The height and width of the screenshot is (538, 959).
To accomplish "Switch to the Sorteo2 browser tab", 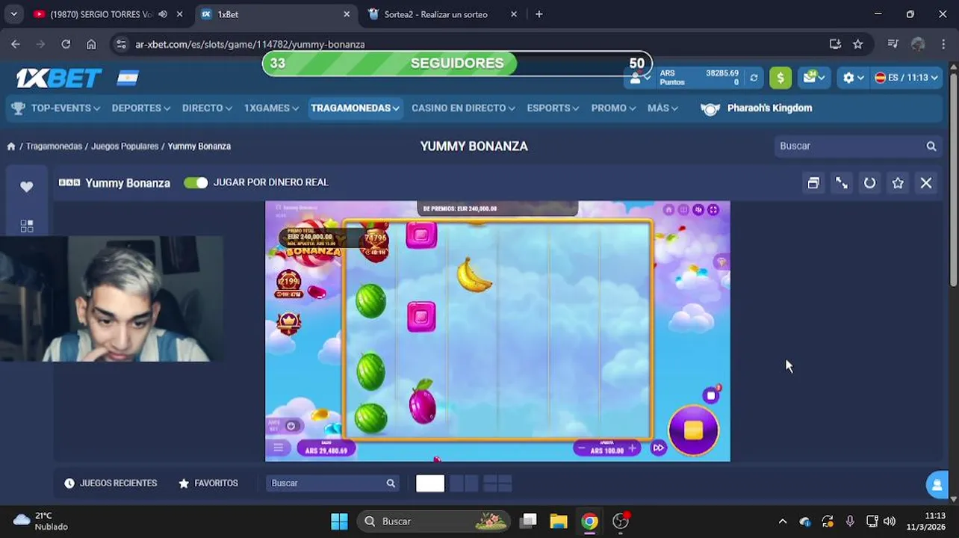I will pos(435,14).
